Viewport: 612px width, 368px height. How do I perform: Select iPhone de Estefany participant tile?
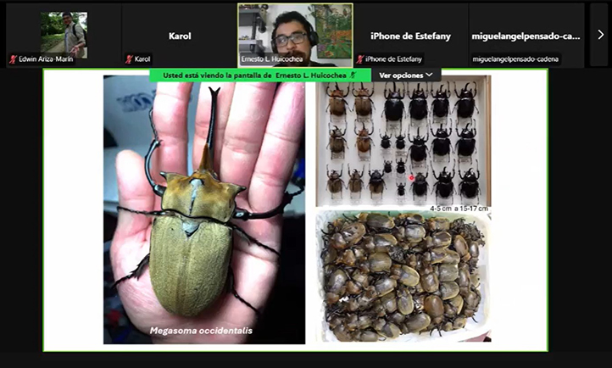[410, 36]
